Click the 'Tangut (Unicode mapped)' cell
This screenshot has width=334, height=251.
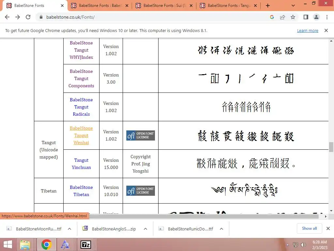coord(49,150)
